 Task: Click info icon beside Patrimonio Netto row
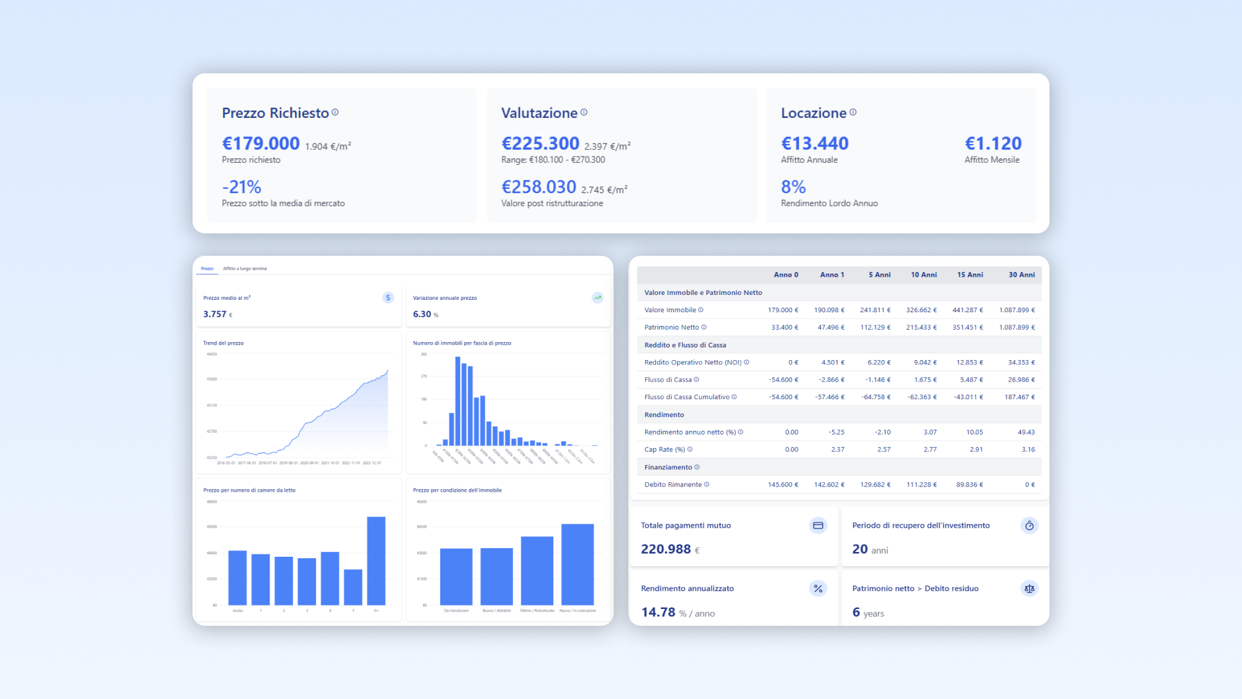704,327
